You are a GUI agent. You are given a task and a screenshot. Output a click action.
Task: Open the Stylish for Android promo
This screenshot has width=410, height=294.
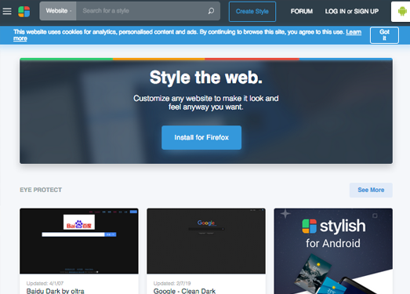[x=333, y=251]
